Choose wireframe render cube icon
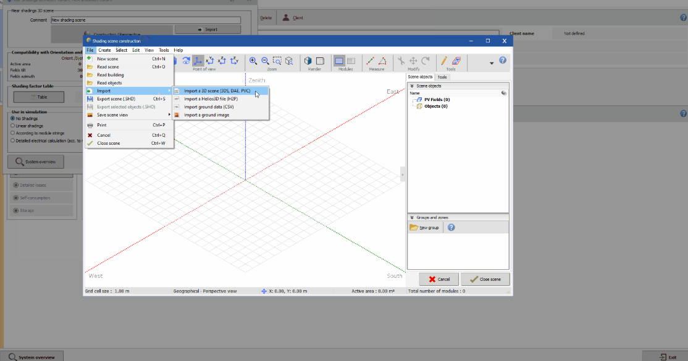688x361 pixels. pos(321,61)
